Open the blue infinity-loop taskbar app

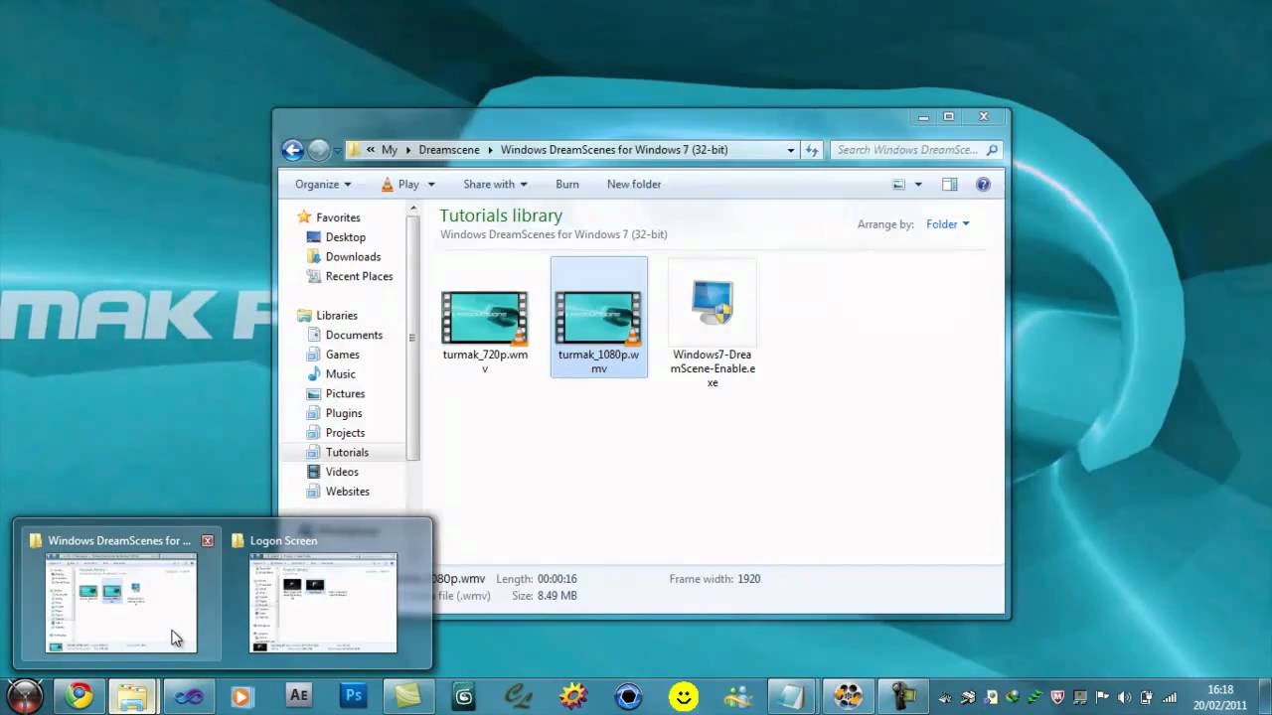(189, 696)
